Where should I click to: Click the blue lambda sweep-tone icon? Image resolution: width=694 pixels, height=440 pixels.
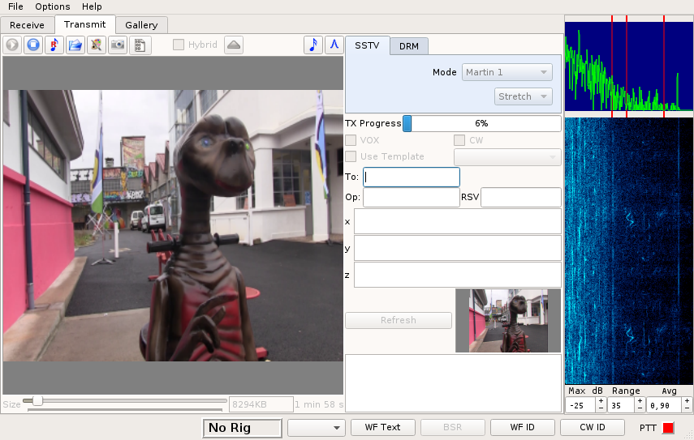pyautogui.click(x=334, y=45)
